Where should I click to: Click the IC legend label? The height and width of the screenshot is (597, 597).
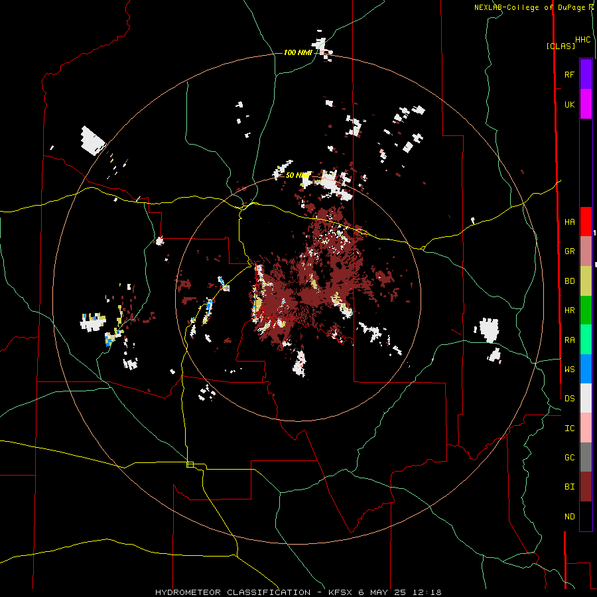[569, 429]
